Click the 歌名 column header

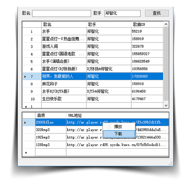point(64,24)
